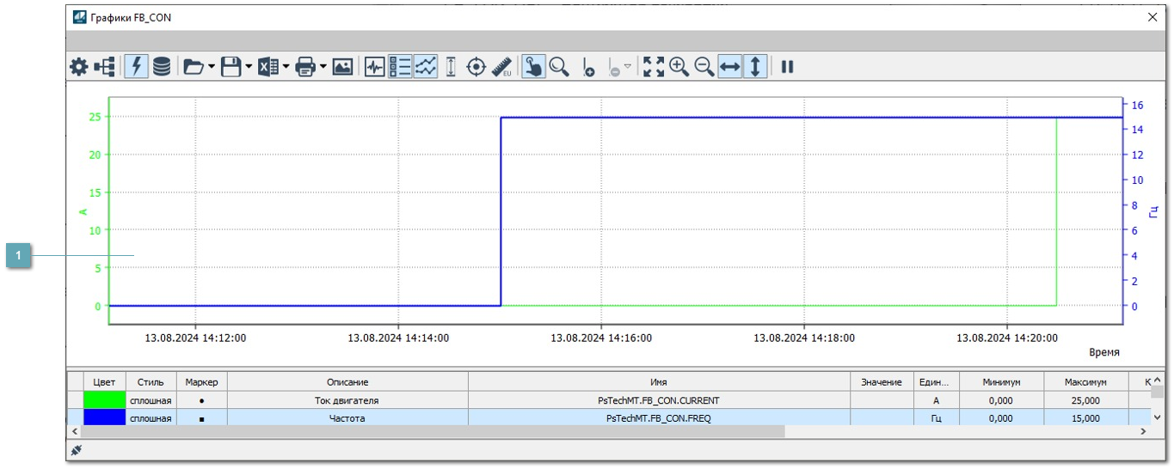Click the tag tree structure icon
Screen dimensions: 1174x469
pos(105,67)
